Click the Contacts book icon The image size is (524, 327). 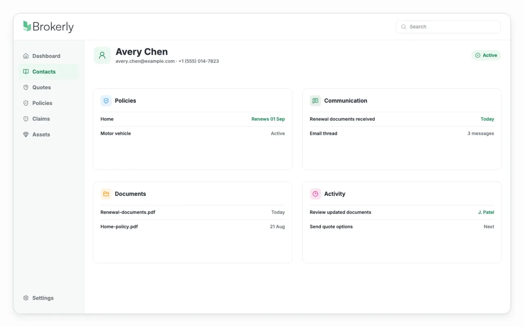tap(26, 72)
